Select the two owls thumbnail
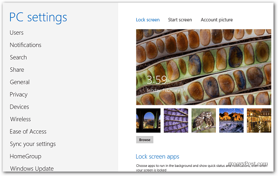The height and width of the screenshot is (176, 278). click(204, 120)
